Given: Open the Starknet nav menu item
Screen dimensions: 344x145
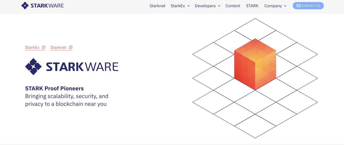Looking at the screenshot, I should (157, 6).
